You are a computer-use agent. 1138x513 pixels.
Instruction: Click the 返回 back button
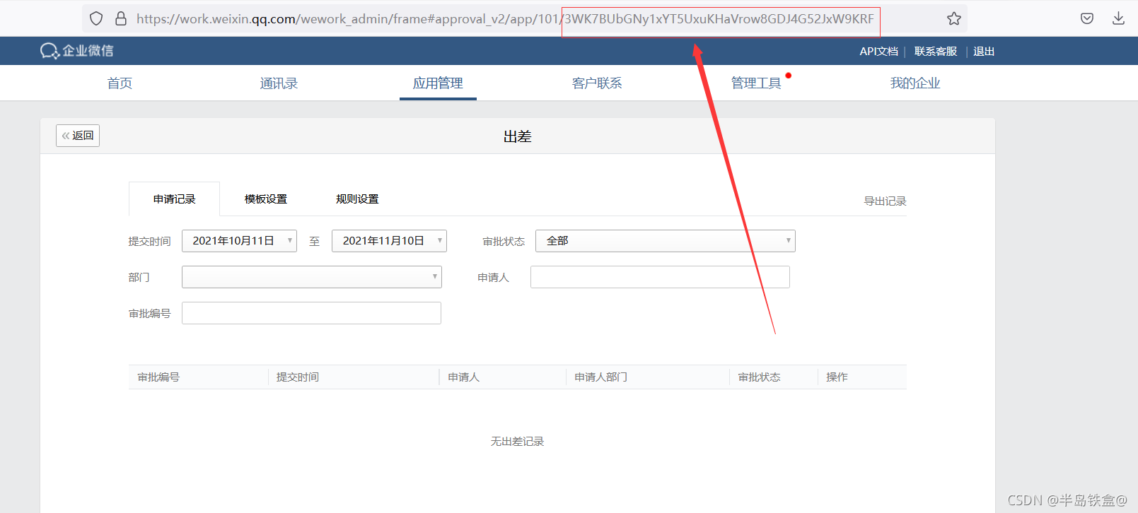click(x=78, y=136)
